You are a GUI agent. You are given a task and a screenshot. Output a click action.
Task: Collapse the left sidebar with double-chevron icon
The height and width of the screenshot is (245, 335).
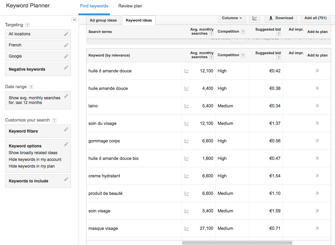click(74, 20)
